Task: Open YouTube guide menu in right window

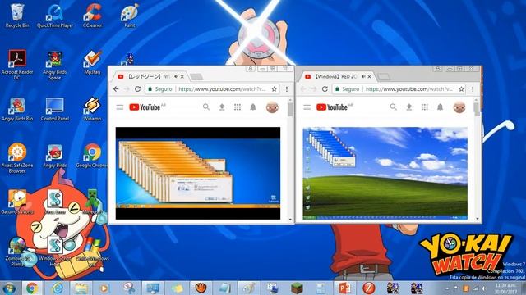Action: click(307, 107)
